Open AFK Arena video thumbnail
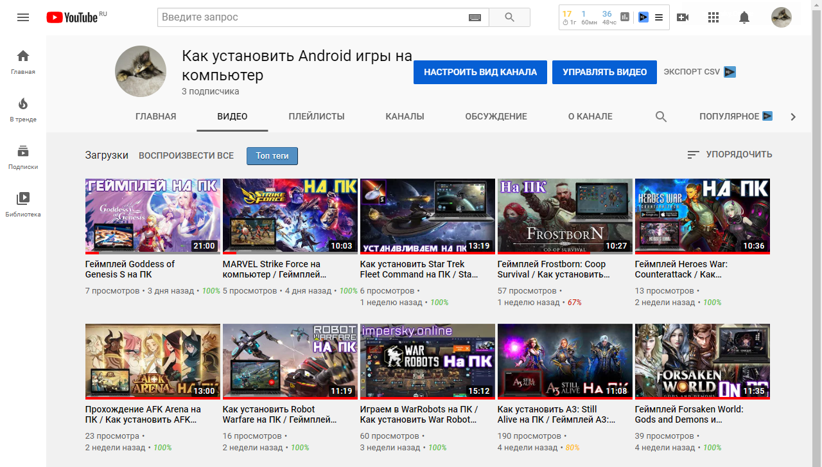The height and width of the screenshot is (467, 822). pyautogui.click(x=153, y=362)
